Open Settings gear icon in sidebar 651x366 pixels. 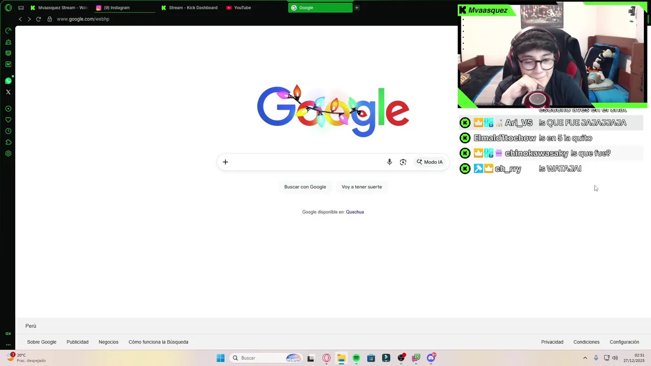coord(8,154)
